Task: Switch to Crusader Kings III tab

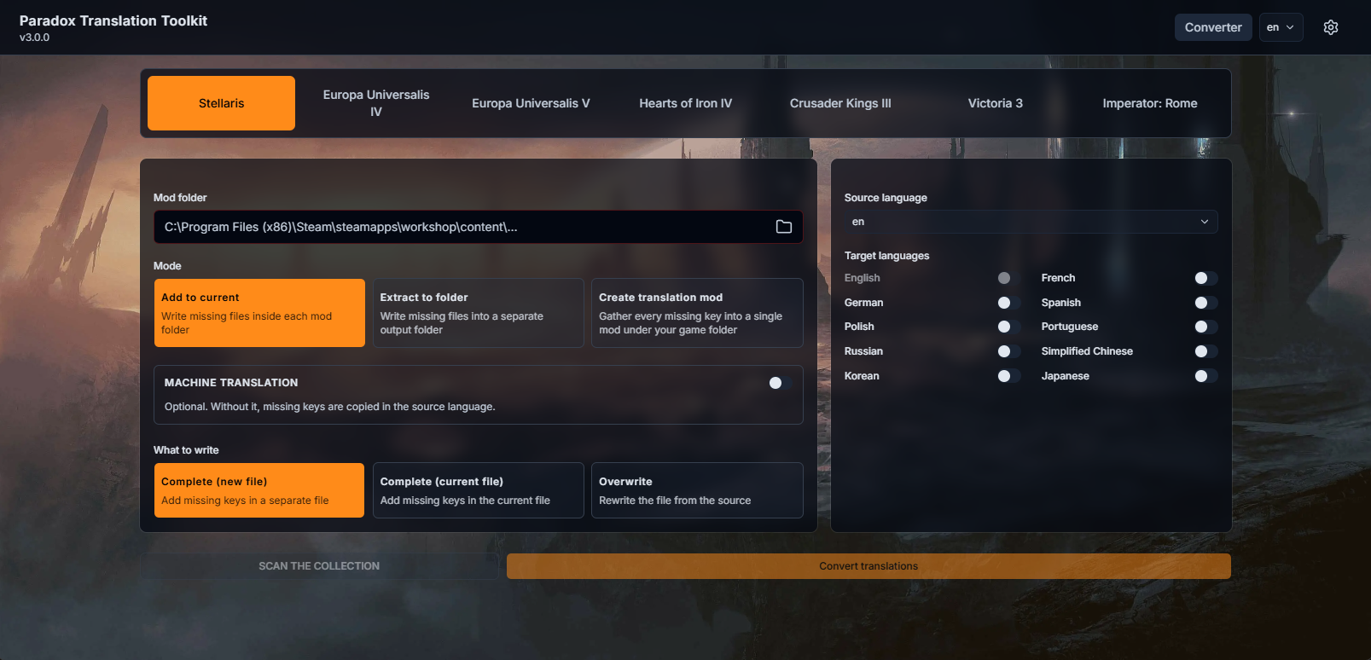Action: 840,103
